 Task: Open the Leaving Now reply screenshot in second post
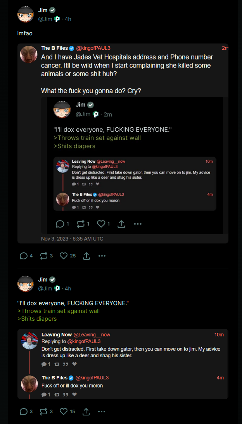point(123,364)
